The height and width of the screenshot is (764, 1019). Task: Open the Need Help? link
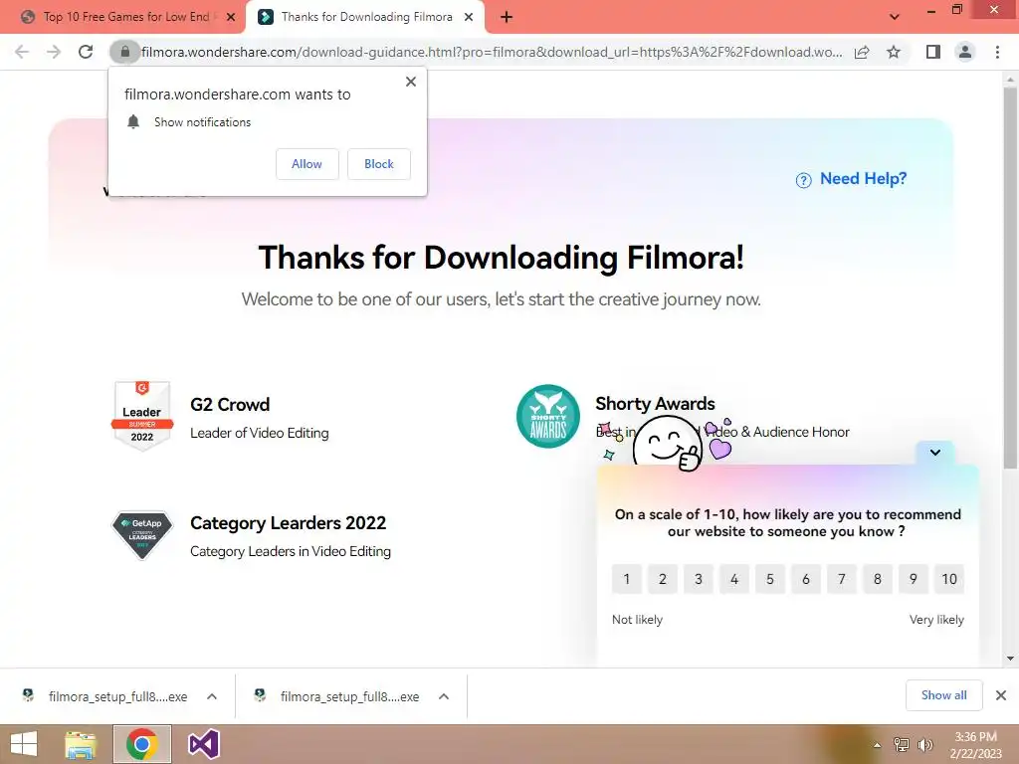pyautogui.click(x=863, y=179)
